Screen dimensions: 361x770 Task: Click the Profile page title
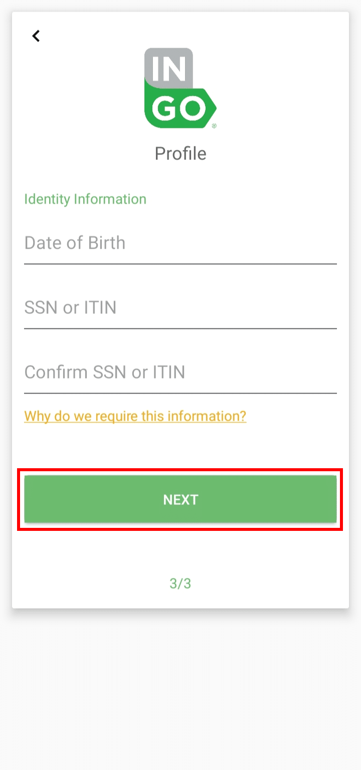click(180, 153)
